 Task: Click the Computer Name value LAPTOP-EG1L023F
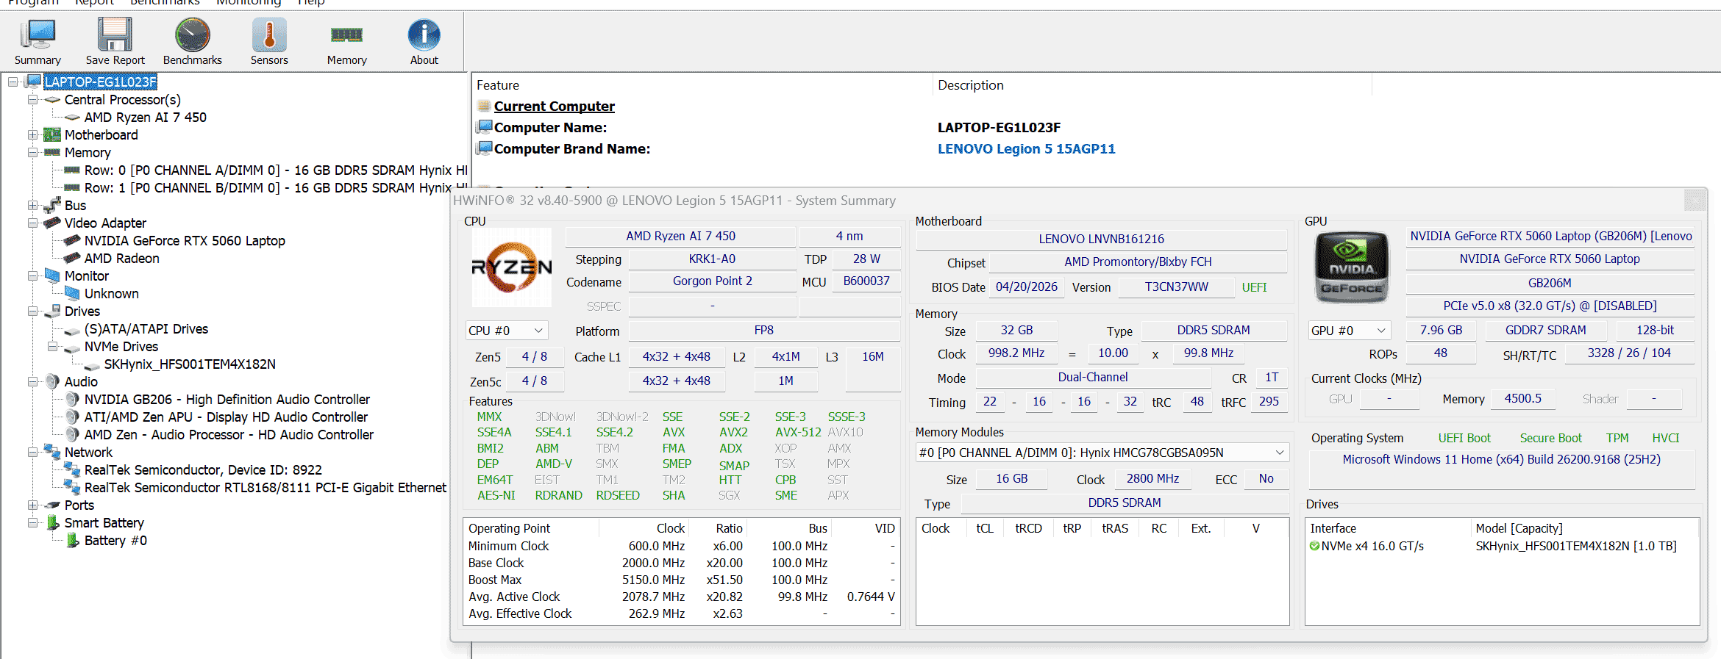click(x=999, y=127)
